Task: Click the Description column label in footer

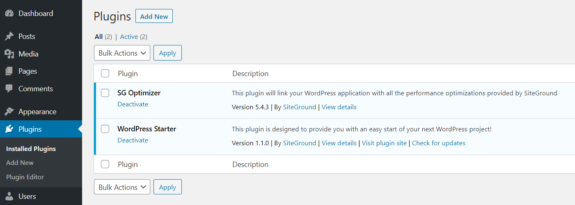Action: [x=250, y=164]
